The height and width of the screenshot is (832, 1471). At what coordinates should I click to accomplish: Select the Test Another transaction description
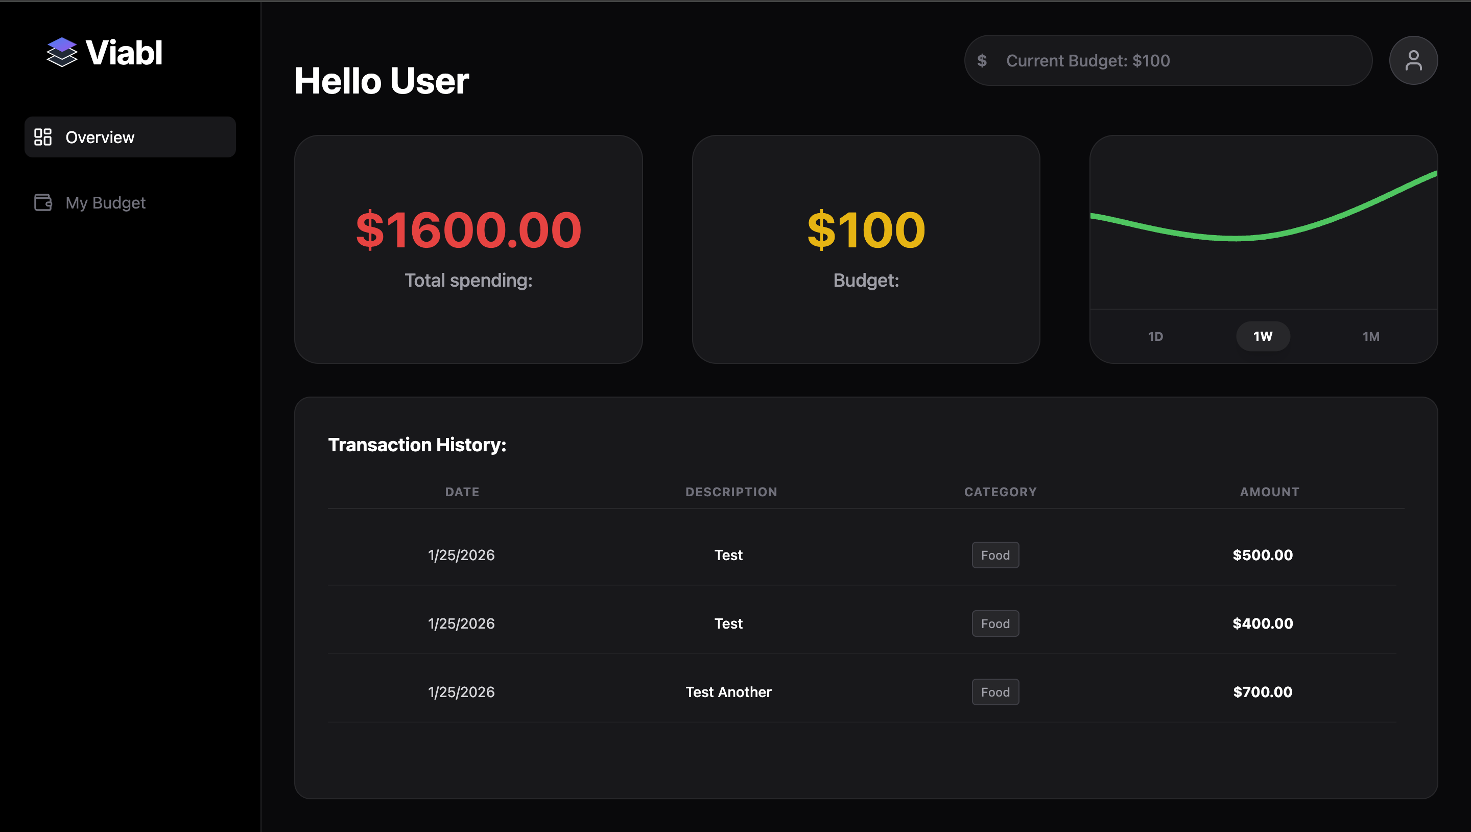coord(728,692)
